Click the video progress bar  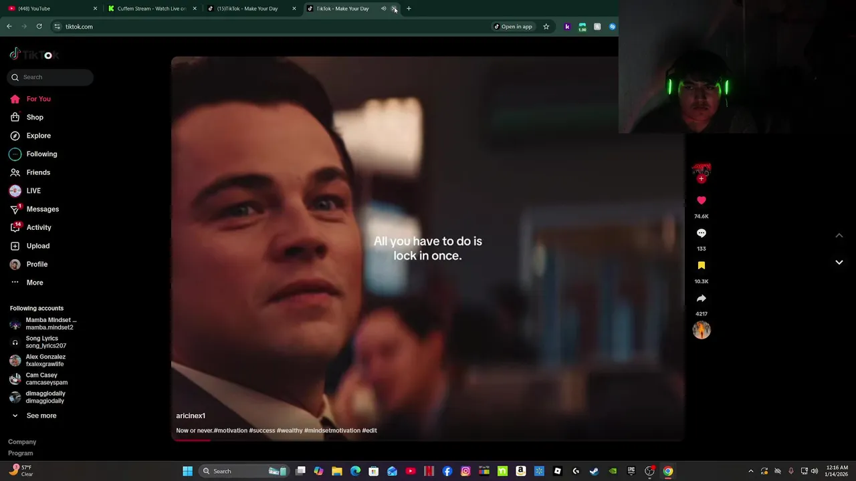click(x=428, y=440)
